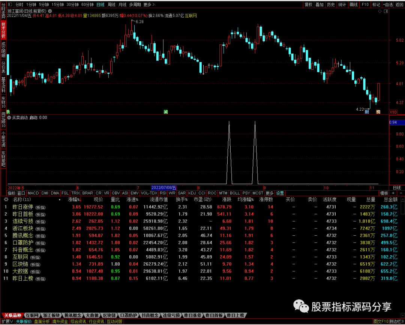Switch to 1分钟 period
Image resolution: width=405 pixels, height=325 pixels.
(x=31, y=5)
